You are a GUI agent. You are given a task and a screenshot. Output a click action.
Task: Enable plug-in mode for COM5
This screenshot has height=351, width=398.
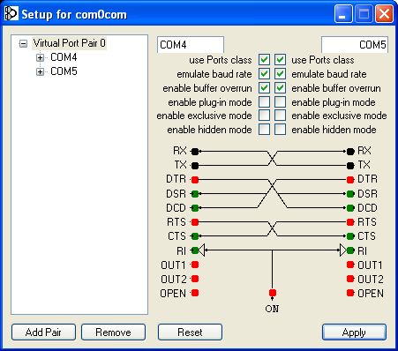click(x=280, y=102)
